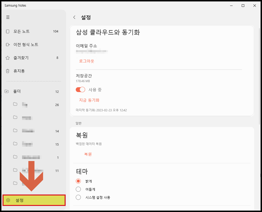Click the 모든 노트 notebook icon
Screen dimensions: 262x212
tap(8, 31)
